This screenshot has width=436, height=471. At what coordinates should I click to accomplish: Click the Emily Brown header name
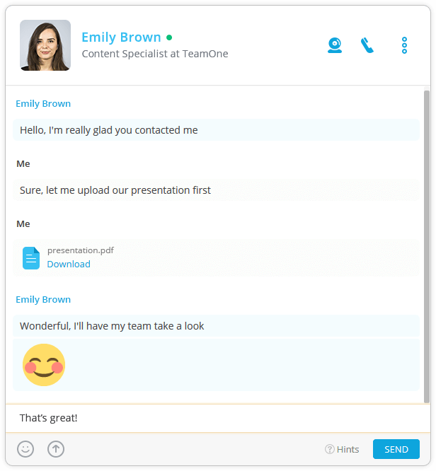pyautogui.click(x=121, y=37)
